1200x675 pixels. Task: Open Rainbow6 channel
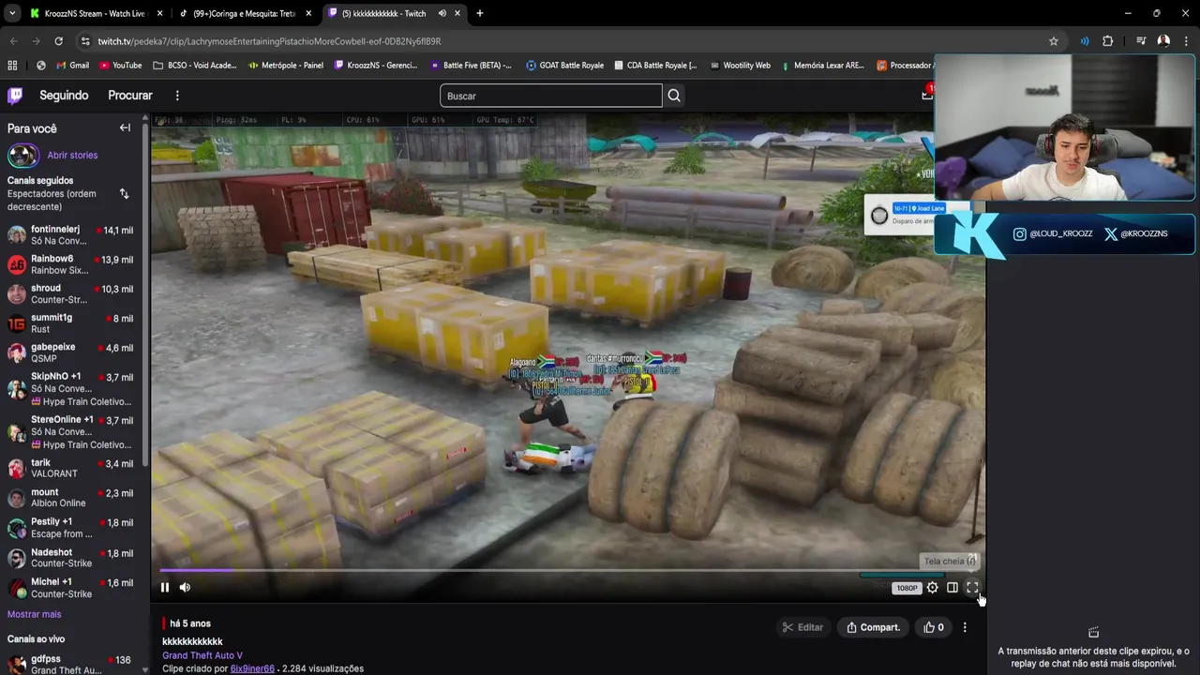(x=71, y=264)
